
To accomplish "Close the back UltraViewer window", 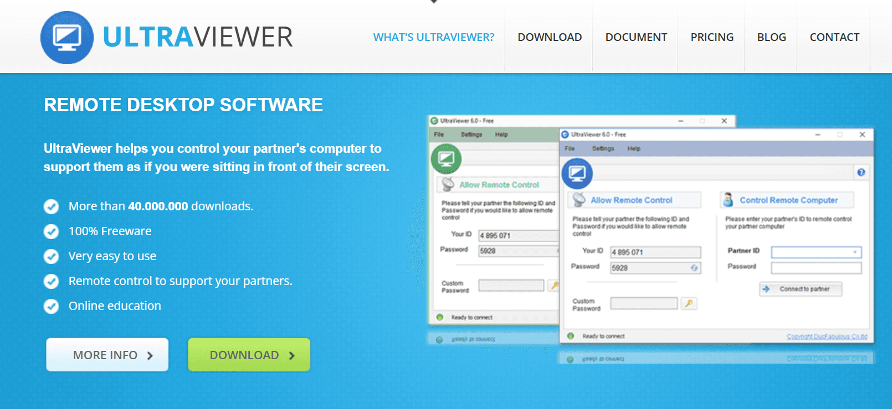I will click(x=724, y=121).
